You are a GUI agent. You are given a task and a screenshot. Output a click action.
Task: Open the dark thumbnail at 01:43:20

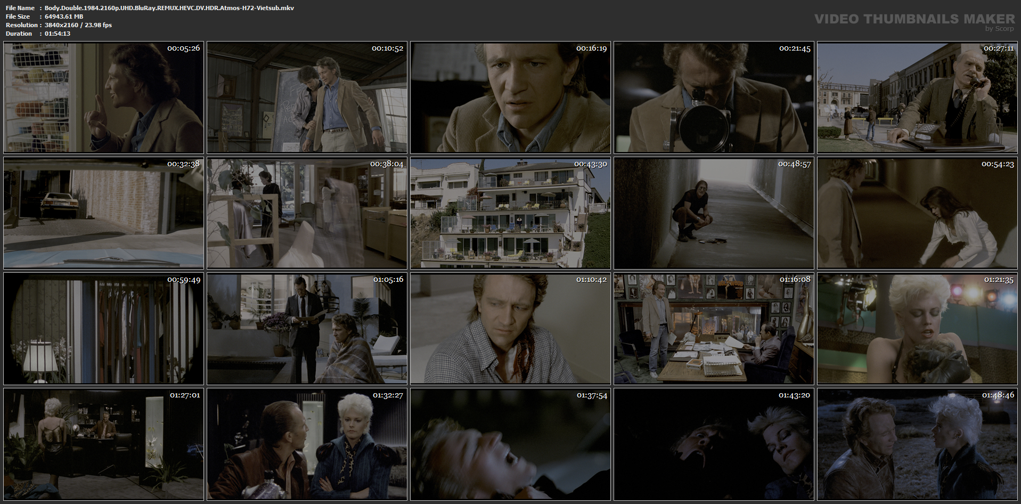714,444
